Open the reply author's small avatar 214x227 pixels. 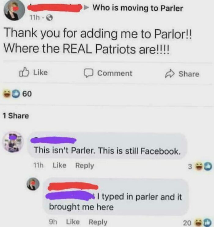point(33,184)
